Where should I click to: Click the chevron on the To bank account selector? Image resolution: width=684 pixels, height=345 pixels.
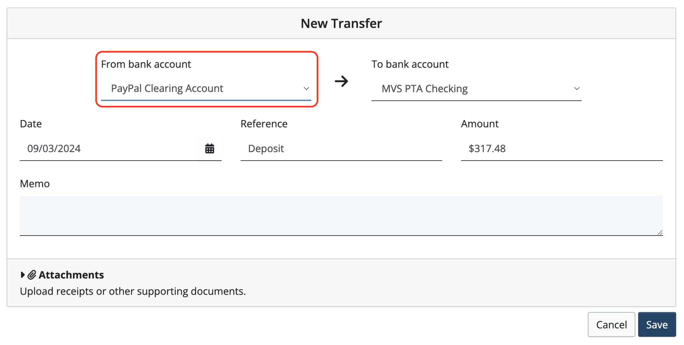point(577,88)
